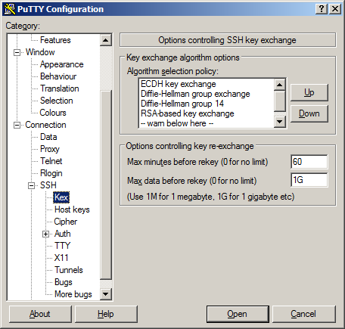Image resolution: width=345 pixels, height=329 pixels.
Task: Click algorithm list scroll up arrow
Action: [280, 85]
